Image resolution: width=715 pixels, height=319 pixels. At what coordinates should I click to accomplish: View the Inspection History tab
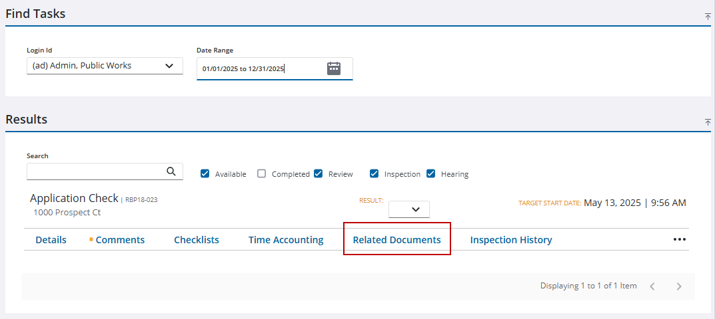(x=511, y=240)
